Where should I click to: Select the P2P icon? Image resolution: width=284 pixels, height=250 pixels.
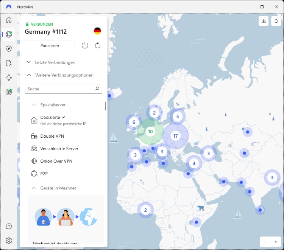(34, 174)
